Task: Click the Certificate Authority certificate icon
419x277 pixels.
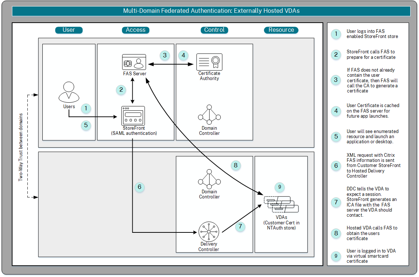Action: (209, 62)
